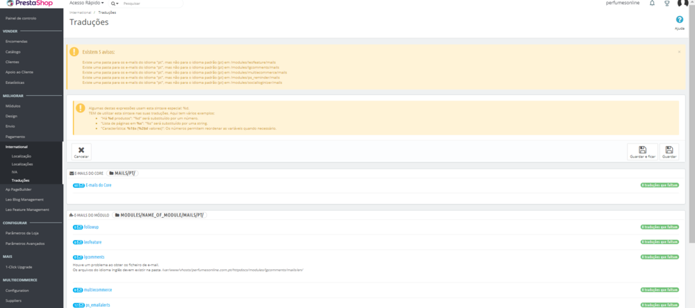Click the page vertical scrollbar
Image resolution: width=695 pixels, height=308 pixels.
point(692,124)
